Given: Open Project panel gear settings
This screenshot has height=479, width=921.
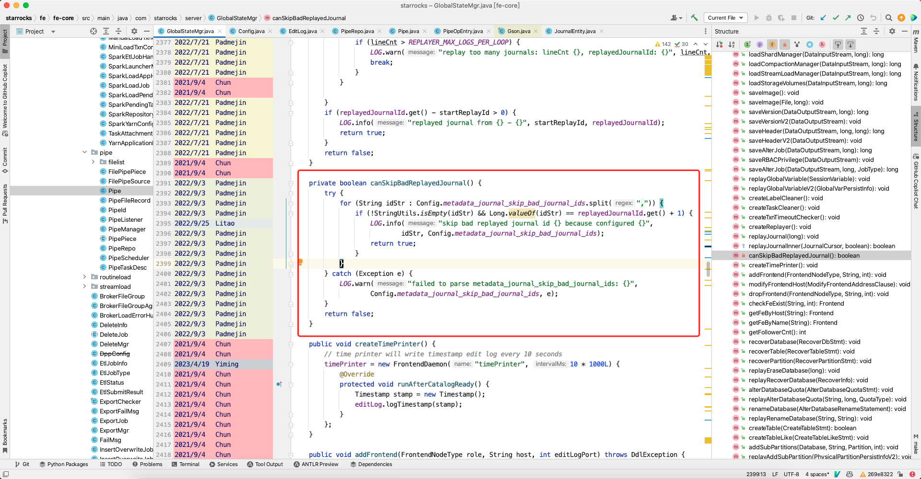Looking at the screenshot, I should pyautogui.click(x=134, y=31).
